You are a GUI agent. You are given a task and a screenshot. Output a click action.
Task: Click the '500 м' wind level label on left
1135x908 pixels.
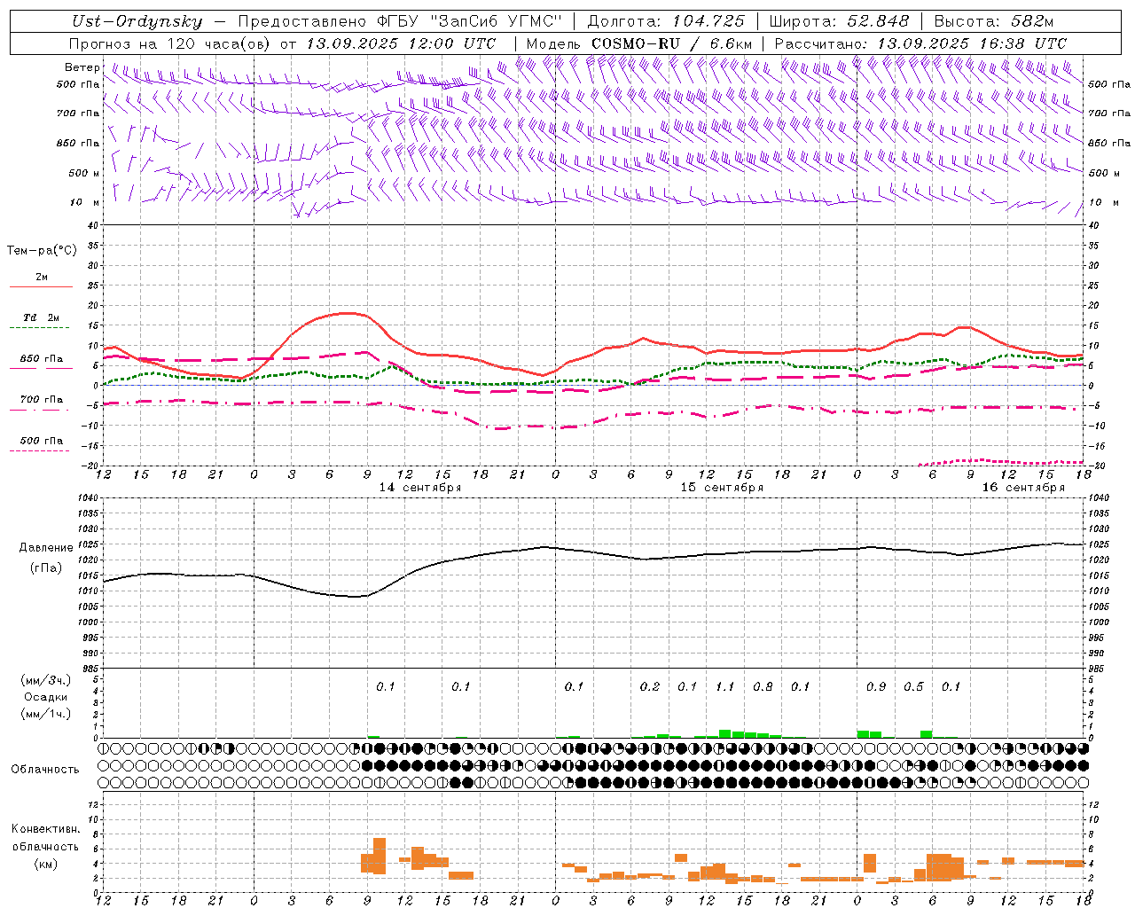(x=84, y=173)
